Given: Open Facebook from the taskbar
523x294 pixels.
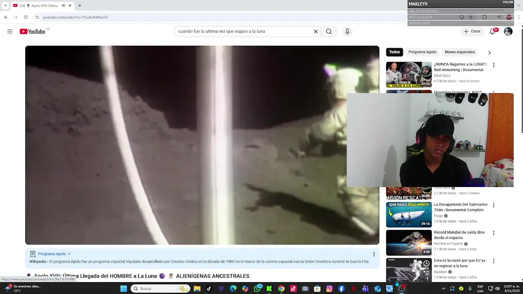Looking at the screenshot, I should [341, 289].
